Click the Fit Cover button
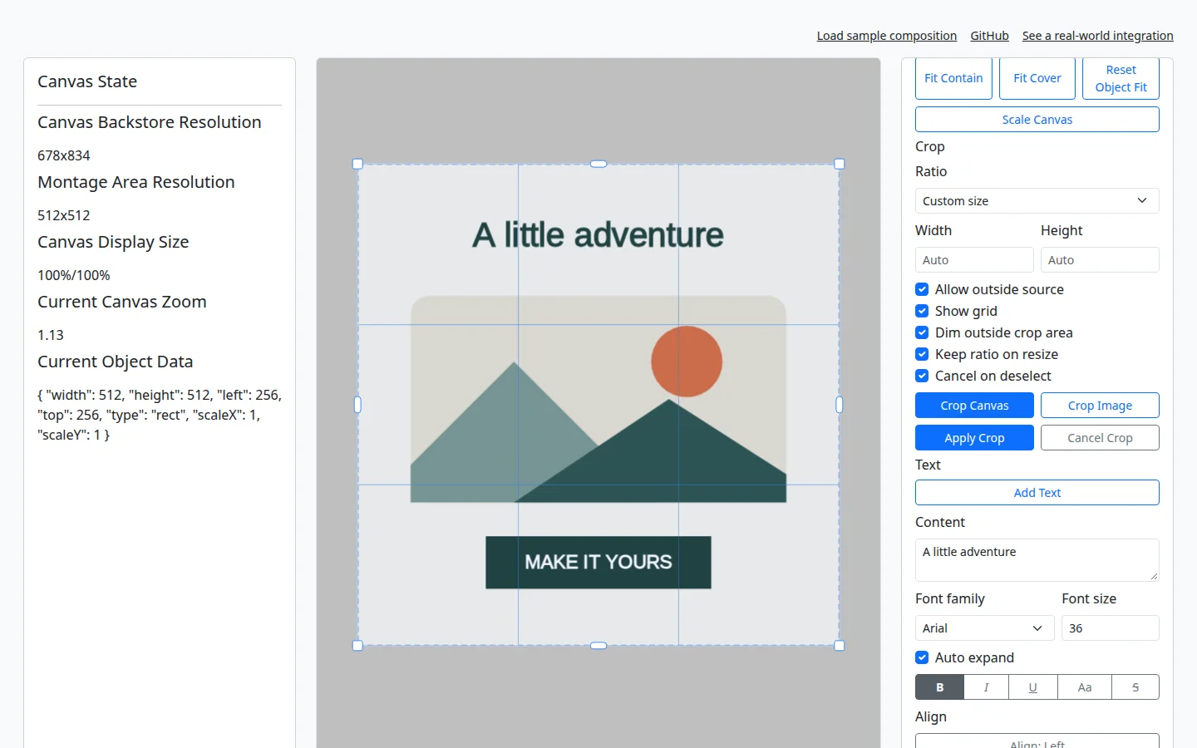Screen dimensions: 1197x748 coord(1037,78)
